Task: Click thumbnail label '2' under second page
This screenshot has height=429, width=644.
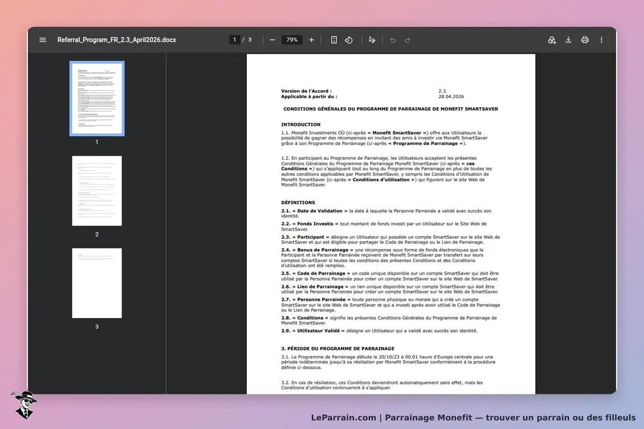Action: (x=97, y=234)
